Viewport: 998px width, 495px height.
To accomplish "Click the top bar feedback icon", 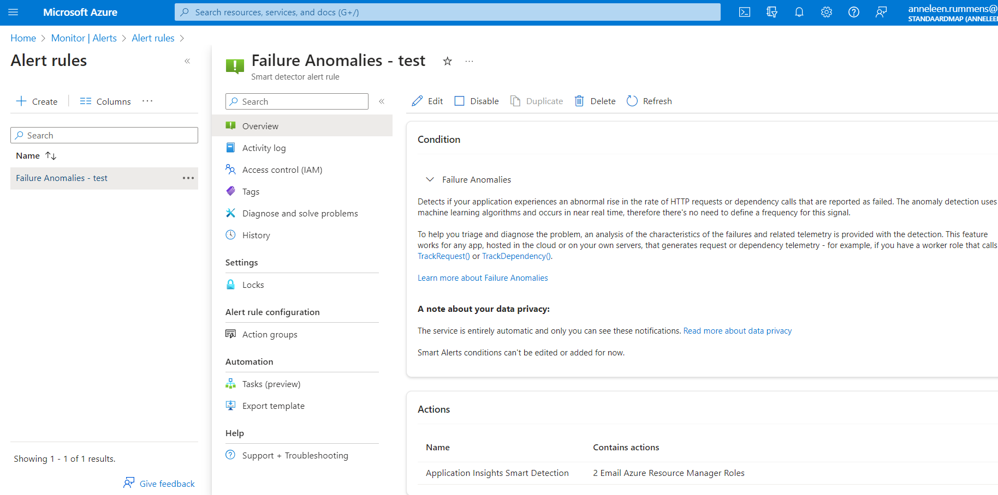I will pos(881,12).
